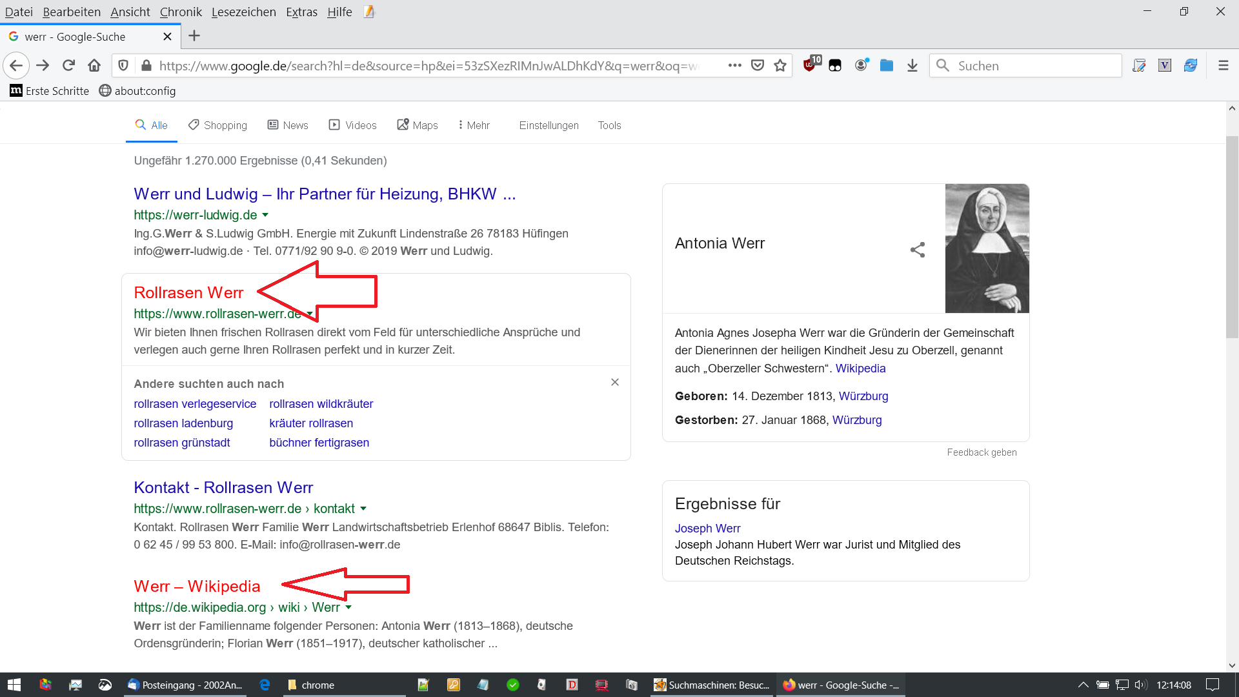Viewport: 1239px width, 697px height.
Task: Switch to the News search tab
Action: (x=288, y=125)
